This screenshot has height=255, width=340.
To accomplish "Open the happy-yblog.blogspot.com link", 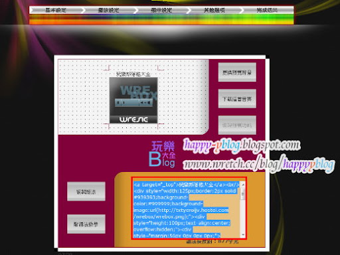I will coord(242,145).
